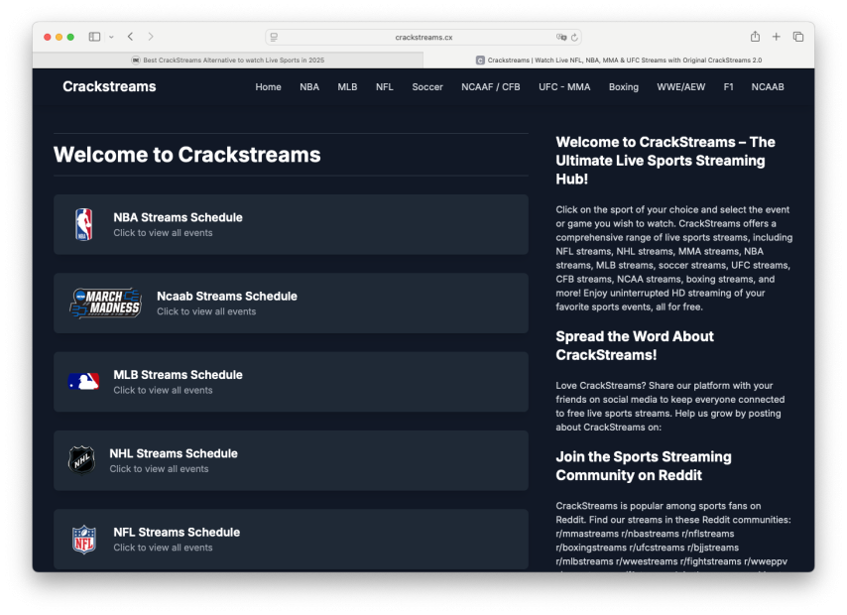The height and width of the screenshot is (615, 847).
Task: Click the Ultimate Live Sports Streaming Hub heading
Action: [665, 161]
